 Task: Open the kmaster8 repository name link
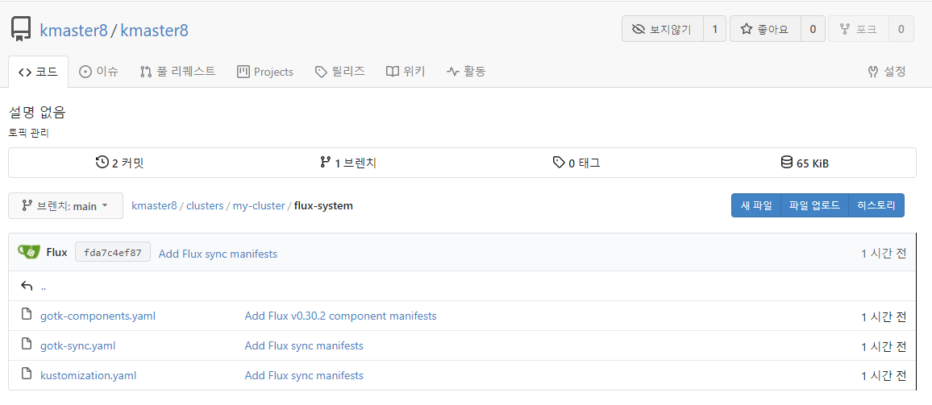click(155, 31)
